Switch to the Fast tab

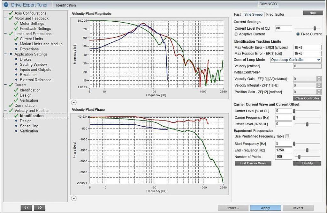pos(237,14)
